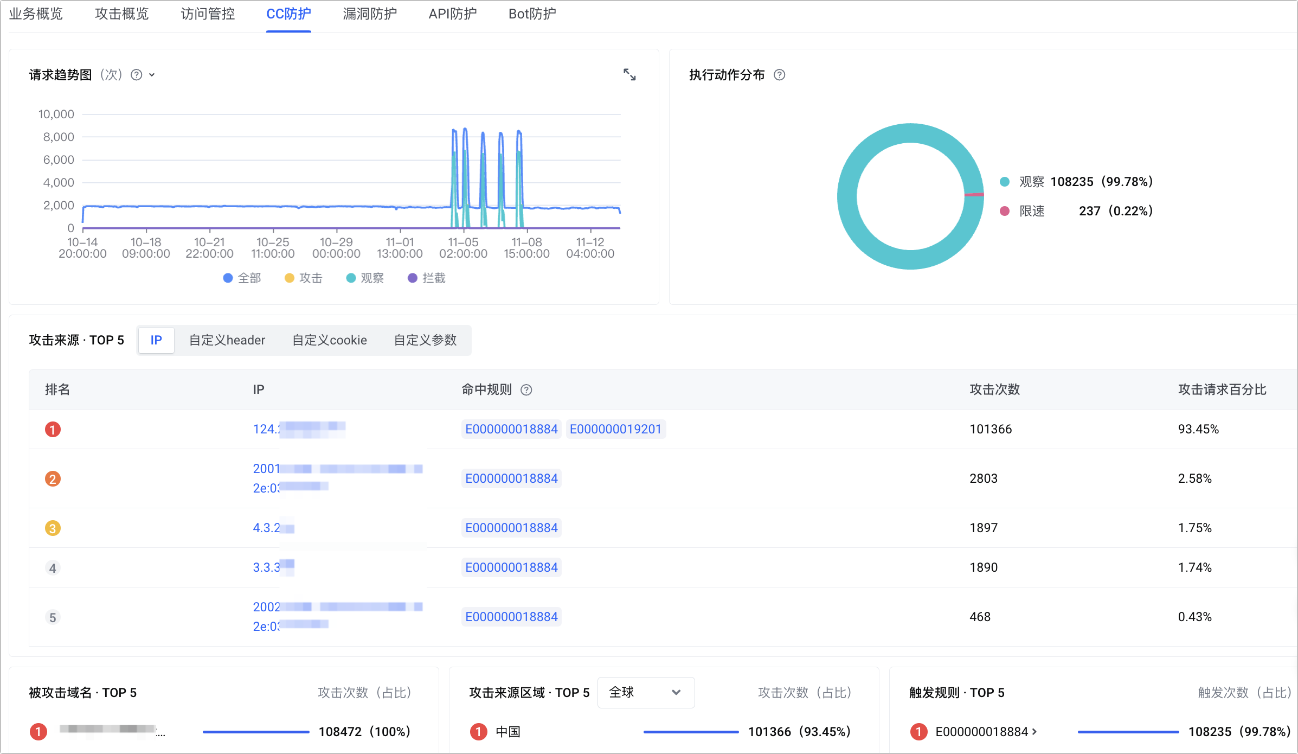The width and height of the screenshot is (1298, 754).
Task: Click the rank 1 badge beside 中国
Action: (x=478, y=732)
